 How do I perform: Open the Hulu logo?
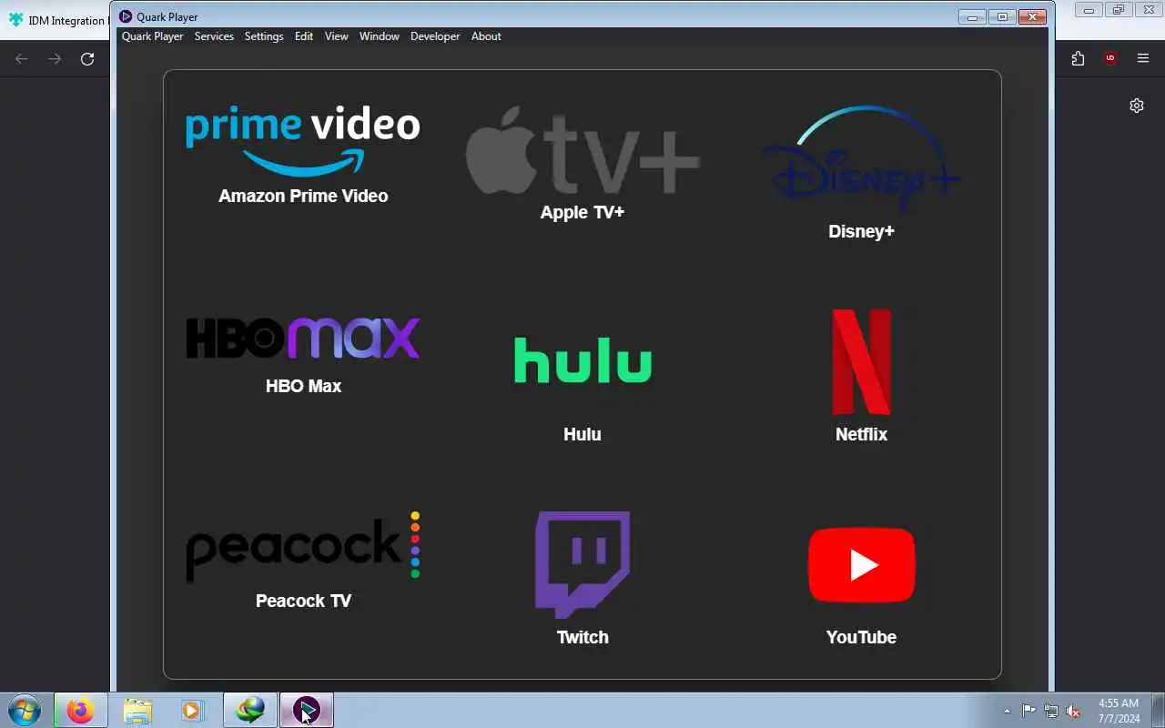click(582, 359)
